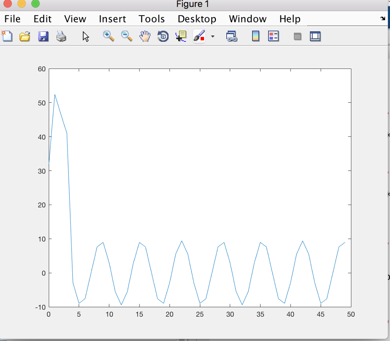Toggle the Data Cursor tool

pos(181,36)
